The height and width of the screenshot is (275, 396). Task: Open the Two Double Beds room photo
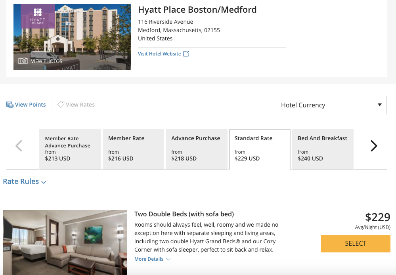pos(65,242)
